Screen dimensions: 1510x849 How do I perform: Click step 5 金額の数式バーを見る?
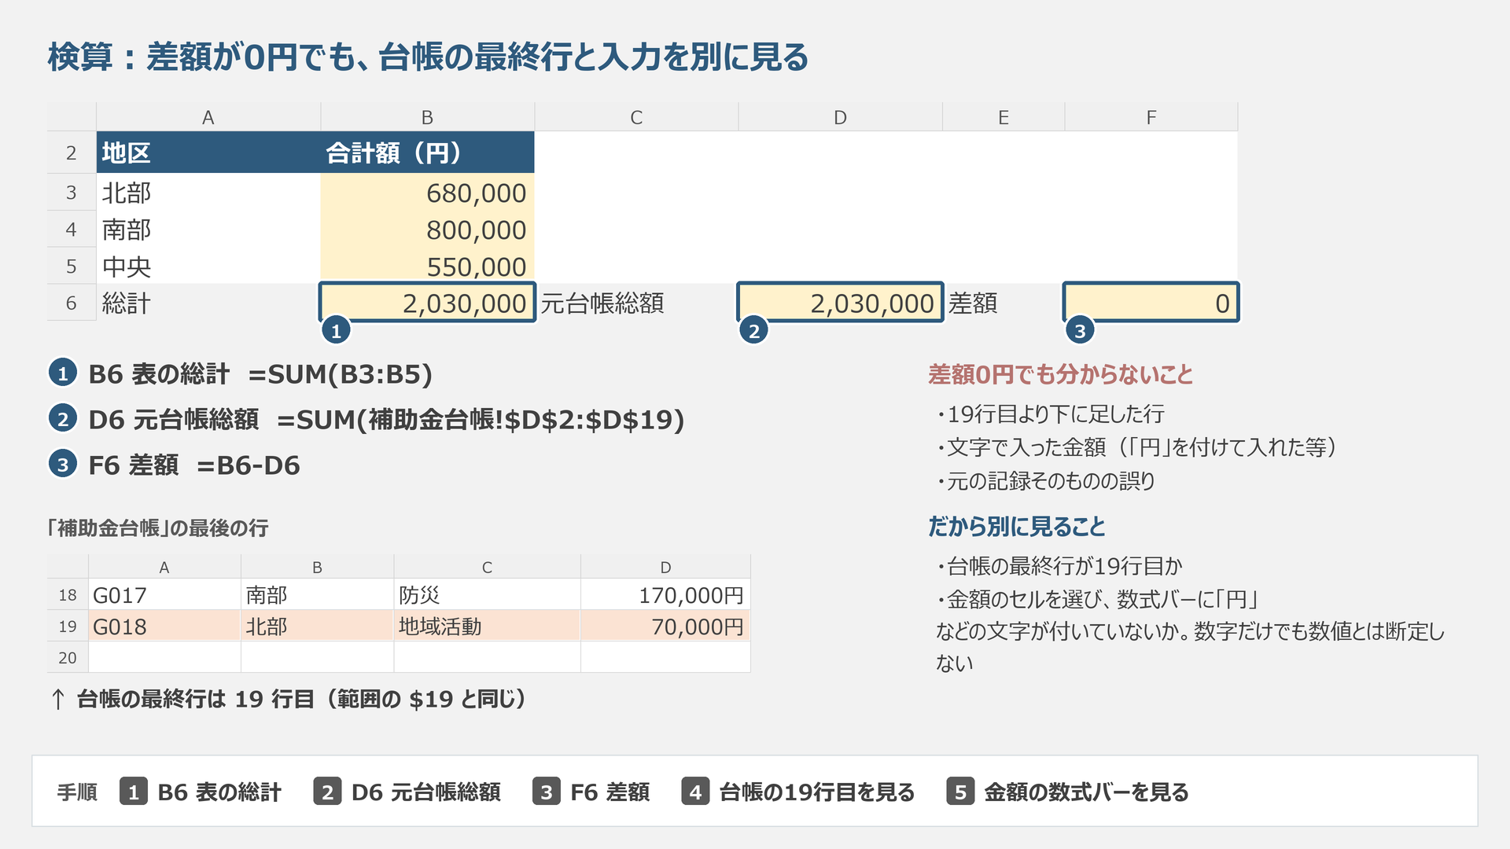[x=1067, y=792]
